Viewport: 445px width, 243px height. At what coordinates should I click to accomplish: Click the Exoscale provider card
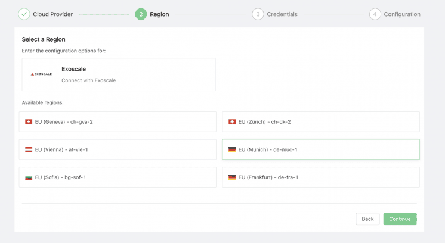119,74
